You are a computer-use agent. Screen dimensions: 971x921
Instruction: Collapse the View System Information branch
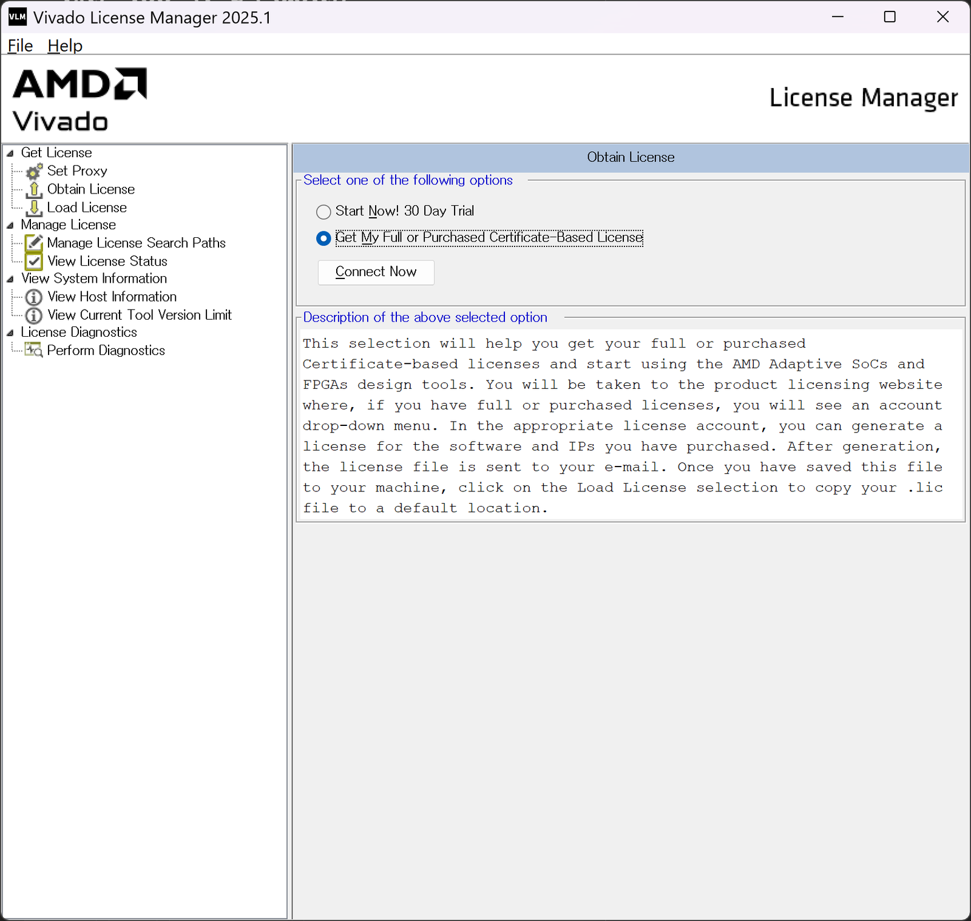pyautogui.click(x=11, y=278)
